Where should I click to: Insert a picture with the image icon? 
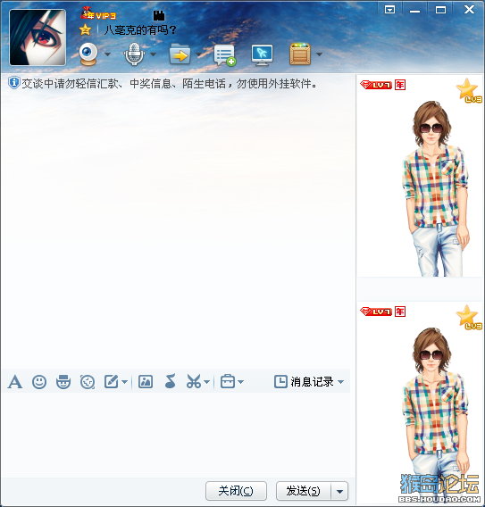click(x=146, y=382)
